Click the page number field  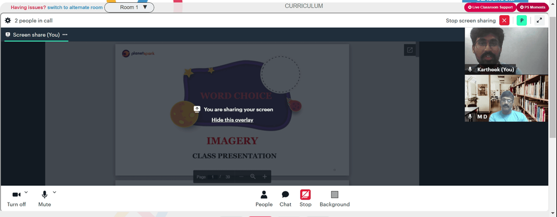(213, 176)
